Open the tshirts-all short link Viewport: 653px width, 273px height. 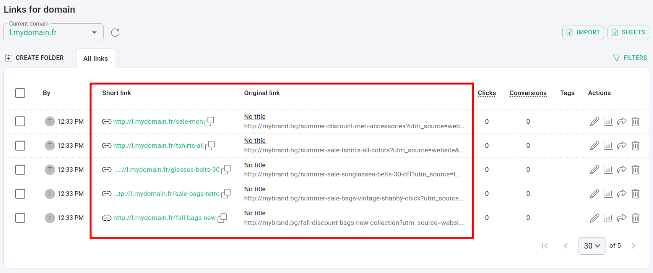click(x=158, y=145)
